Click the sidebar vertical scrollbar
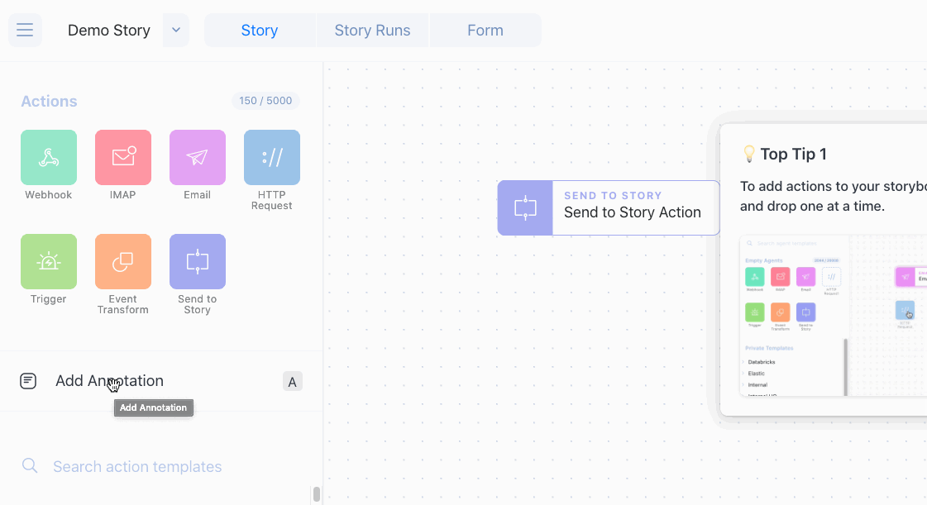The width and height of the screenshot is (927, 505). click(316, 493)
